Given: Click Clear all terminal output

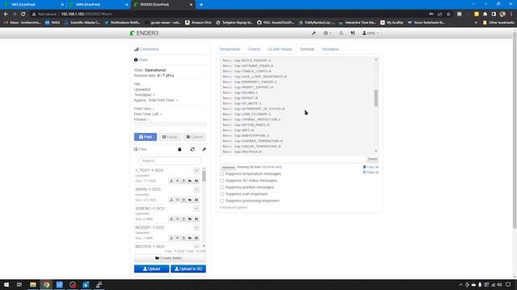Looking at the screenshot, I should click(x=371, y=172).
